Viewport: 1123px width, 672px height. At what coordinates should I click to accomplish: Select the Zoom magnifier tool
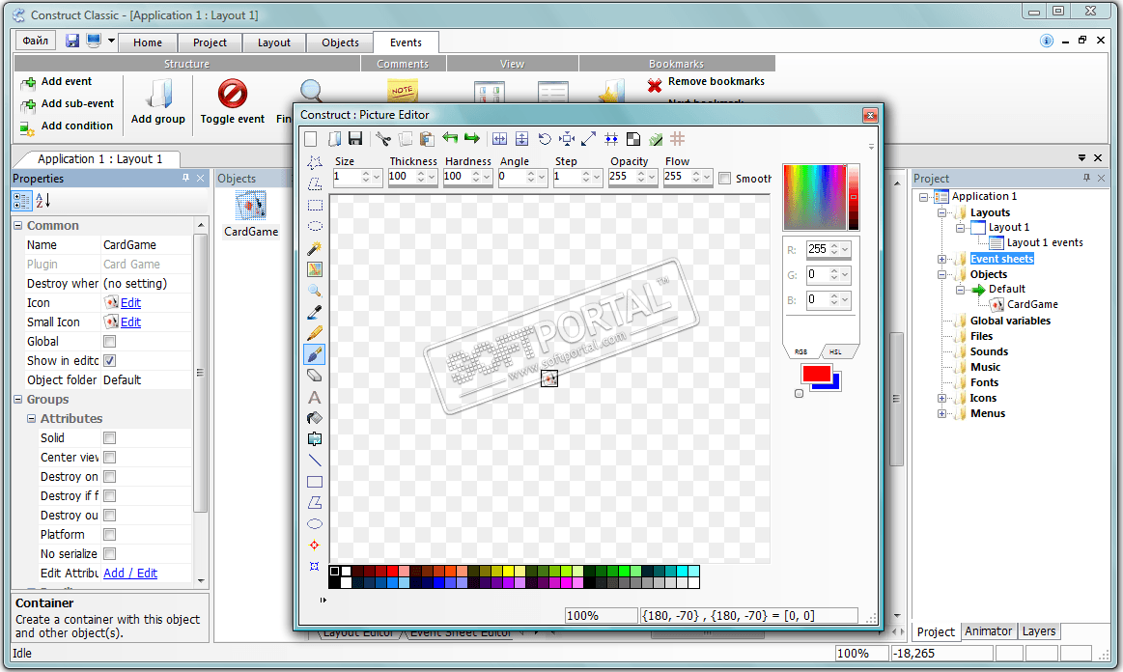[x=315, y=291]
